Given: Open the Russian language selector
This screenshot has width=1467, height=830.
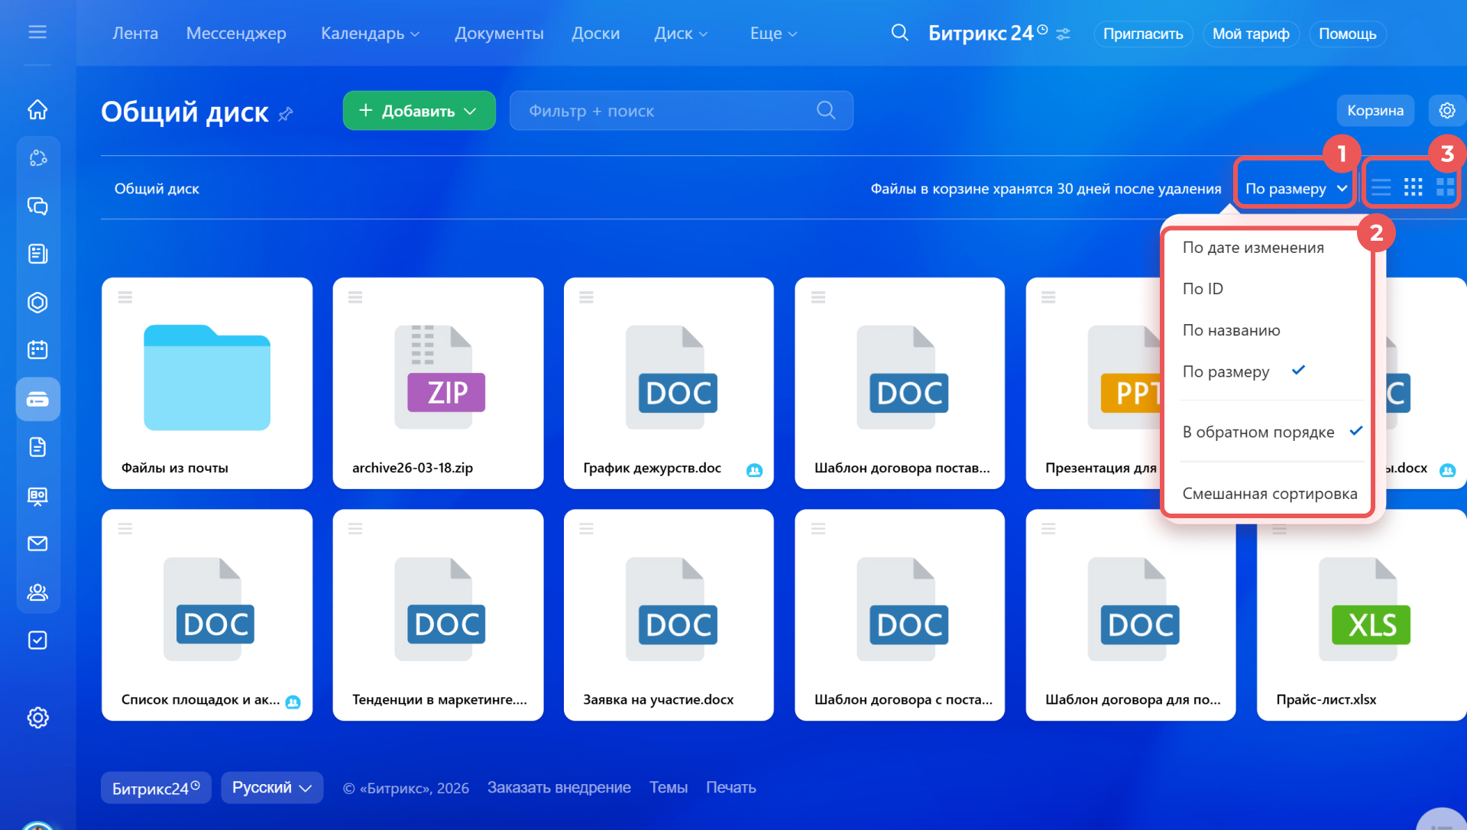Looking at the screenshot, I should (x=271, y=787).
